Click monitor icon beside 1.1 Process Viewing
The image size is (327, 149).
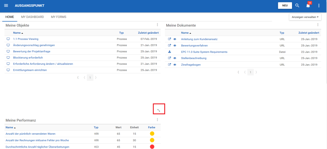pyautogui.click(x=8, y=39)
